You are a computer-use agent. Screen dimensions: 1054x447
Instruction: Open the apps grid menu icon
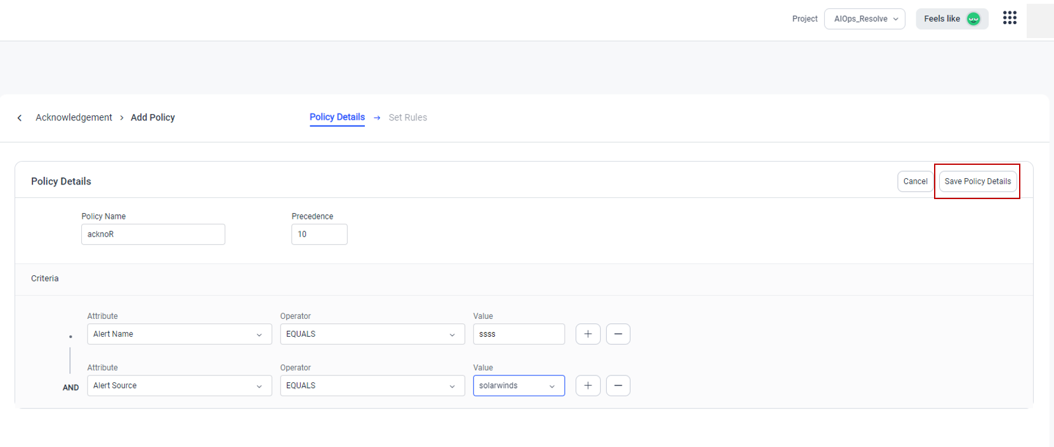pyautogui.click(x=1010, y=18)
